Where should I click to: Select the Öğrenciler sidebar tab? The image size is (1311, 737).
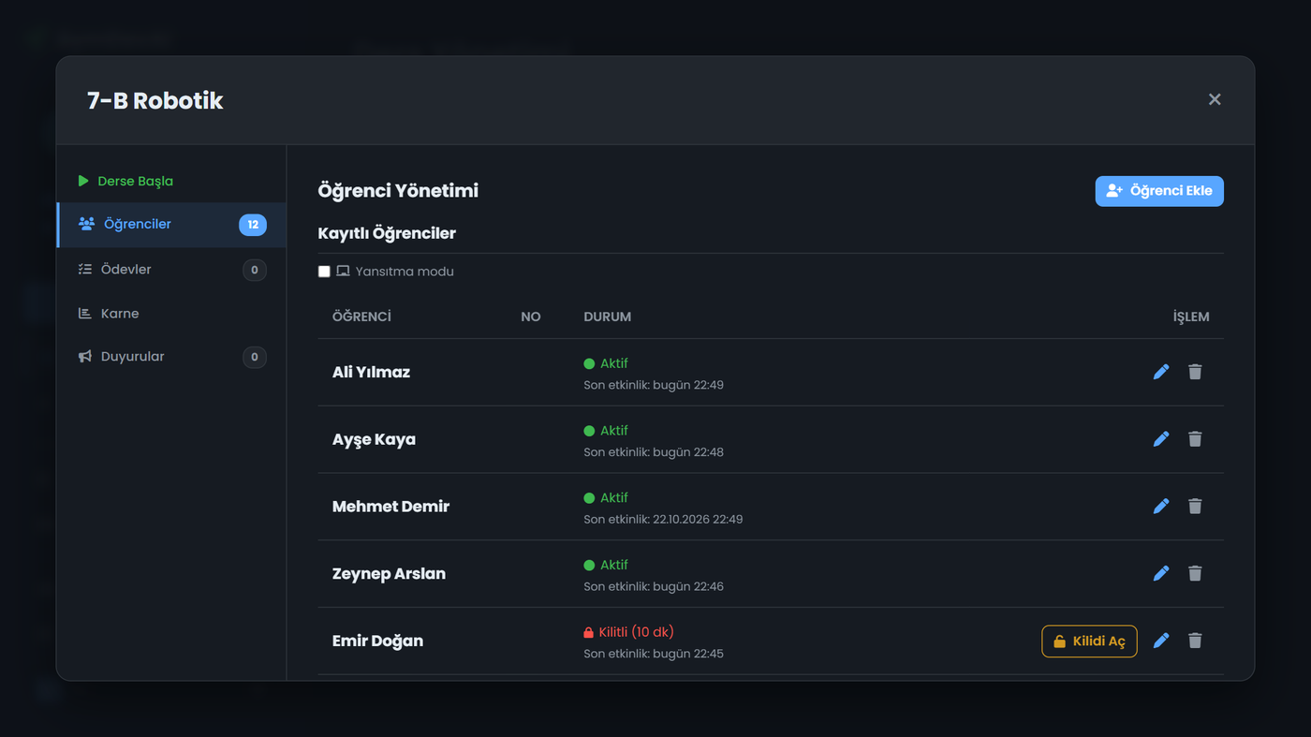[171, 225]
